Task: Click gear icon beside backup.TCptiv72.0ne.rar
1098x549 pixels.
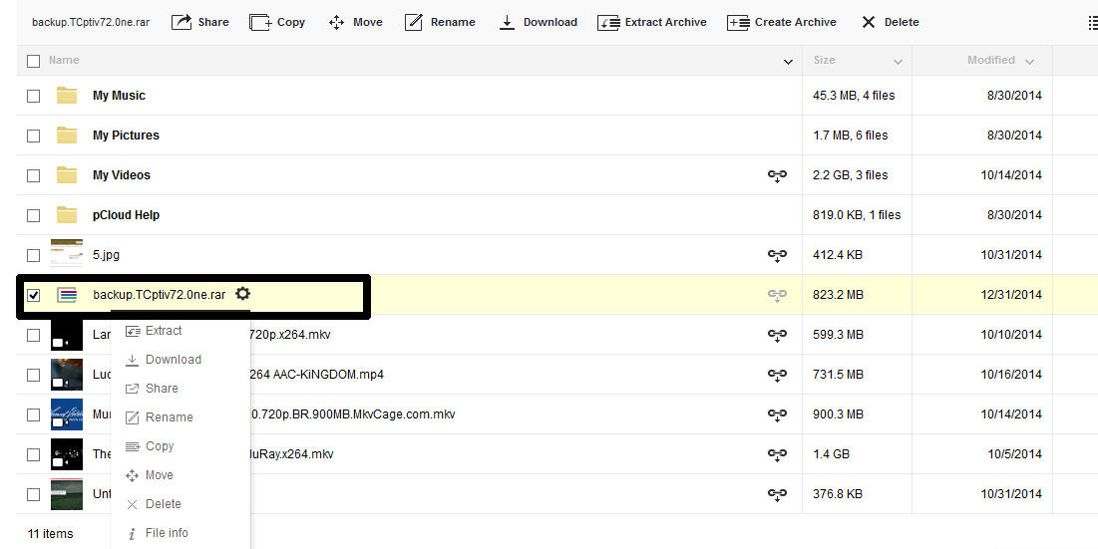Action: coord(242,294)
